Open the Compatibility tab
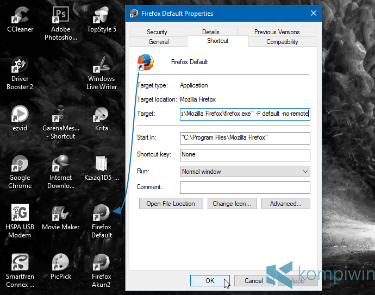Image resolution: width=375 pixels, height=295 pixels. tap(282, 42)
